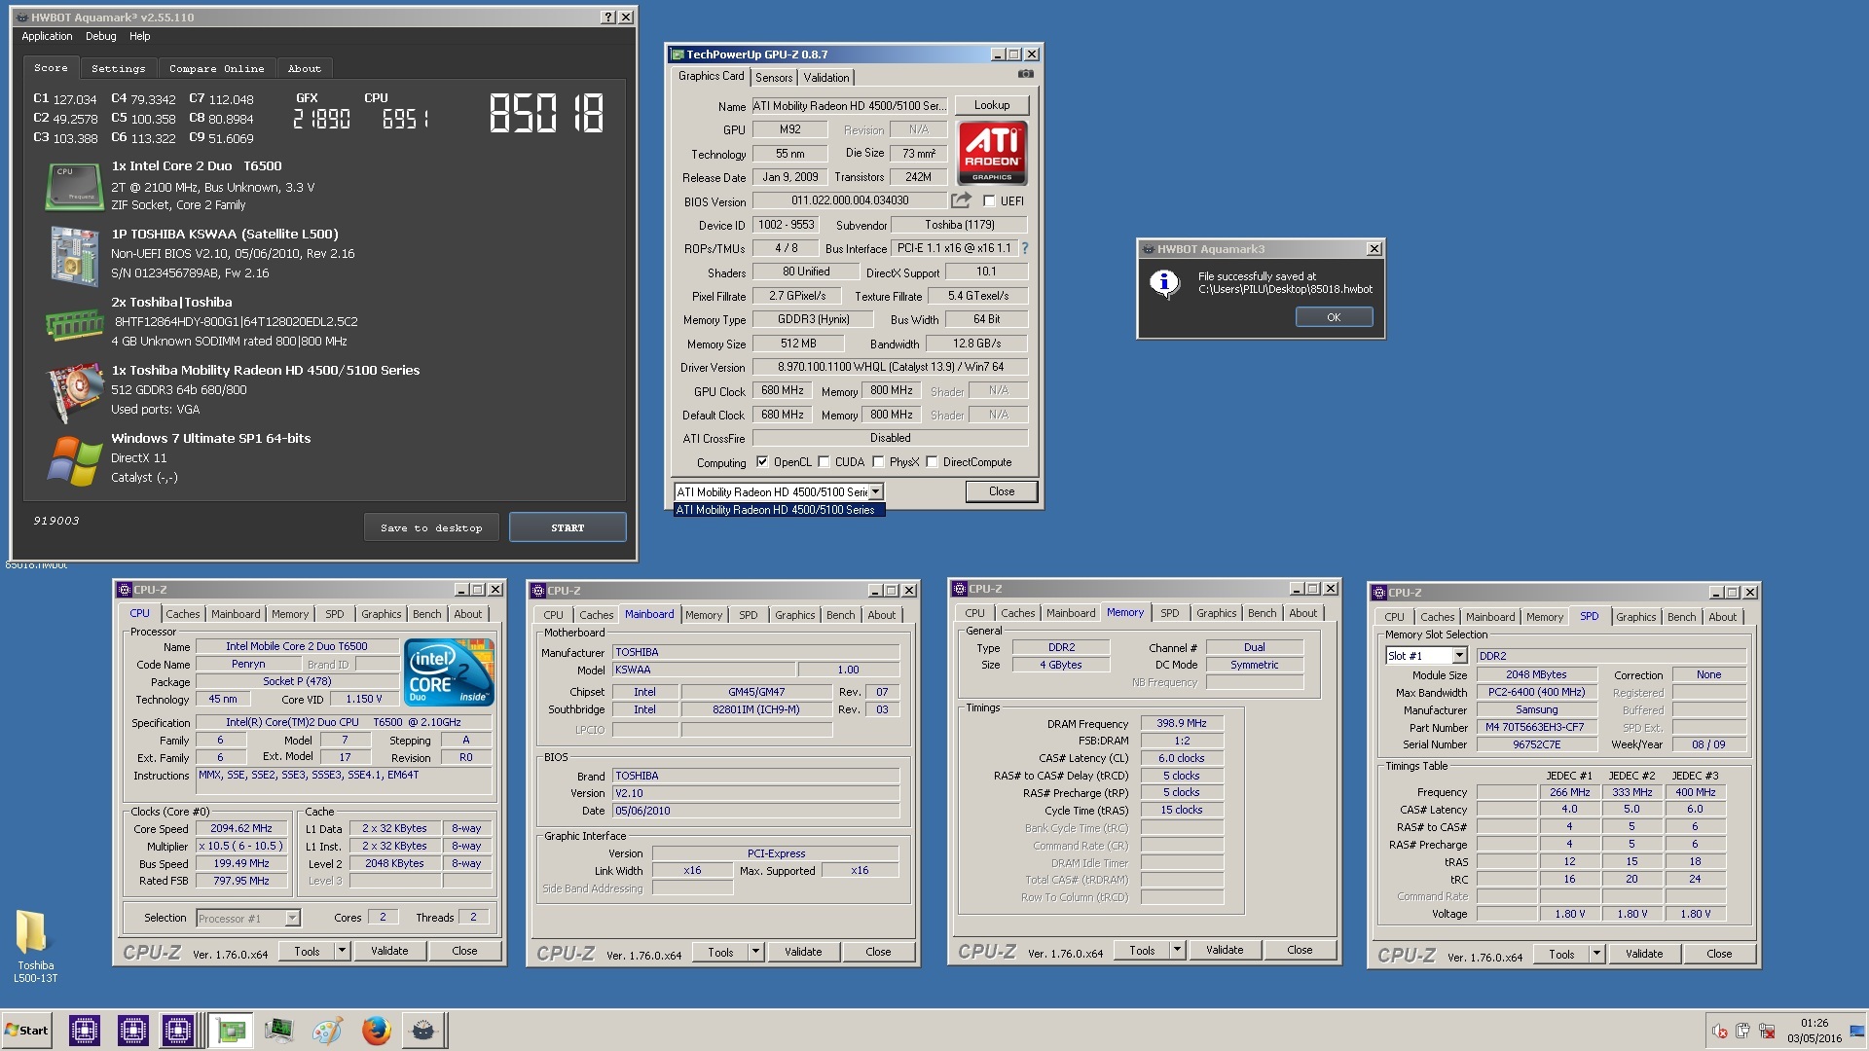1869x1051 pixels.
Task: Click the graphics card icon in Aquamark3
Action: pos(74,391)
